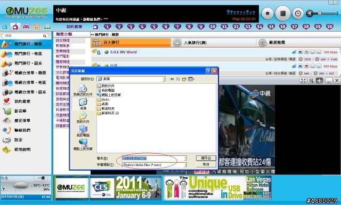Image resolution: width=341 pixels, height=205 pixels.
Task: Open the 新資料夾 (2) folder in file list
Action: (108, 113)
